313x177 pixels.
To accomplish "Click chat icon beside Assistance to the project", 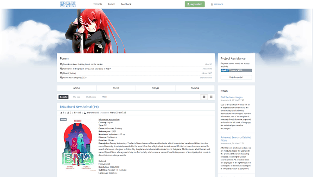I will pos(61,69).
